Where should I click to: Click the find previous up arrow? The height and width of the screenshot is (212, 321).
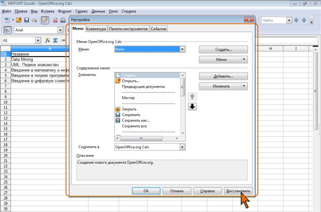tap(304, 20)
